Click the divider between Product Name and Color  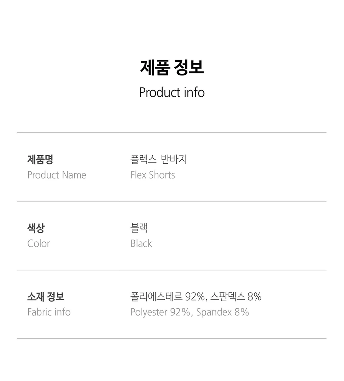click(172, 201)
